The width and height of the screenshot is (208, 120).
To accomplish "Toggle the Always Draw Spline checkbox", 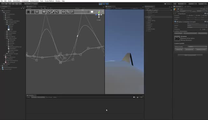I will (181, 38).
